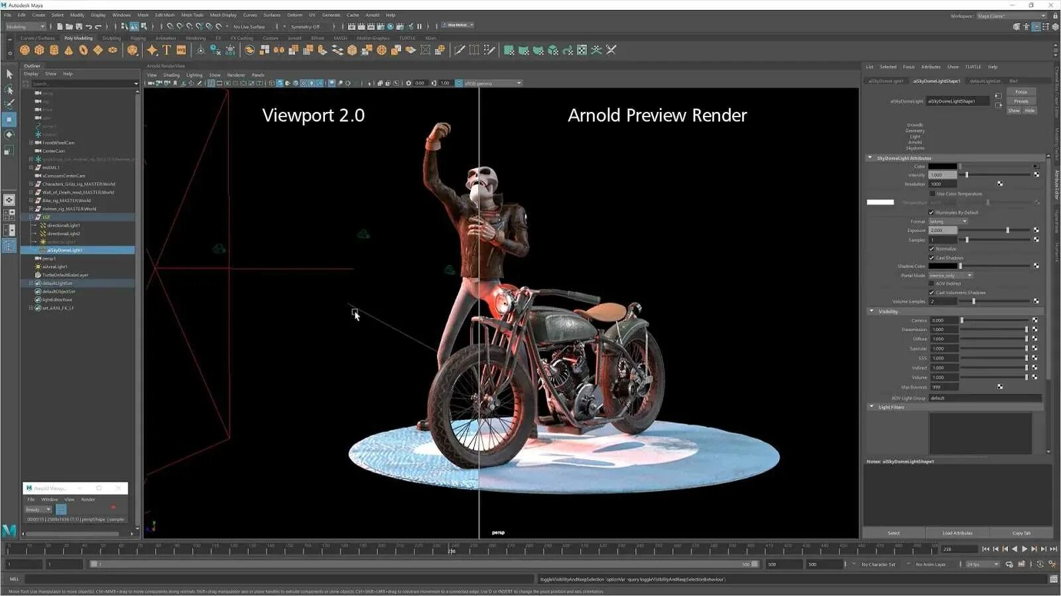Enable Use Color Temperature checkbox
Screen dimensions: 1061x596
coord(932,194)
